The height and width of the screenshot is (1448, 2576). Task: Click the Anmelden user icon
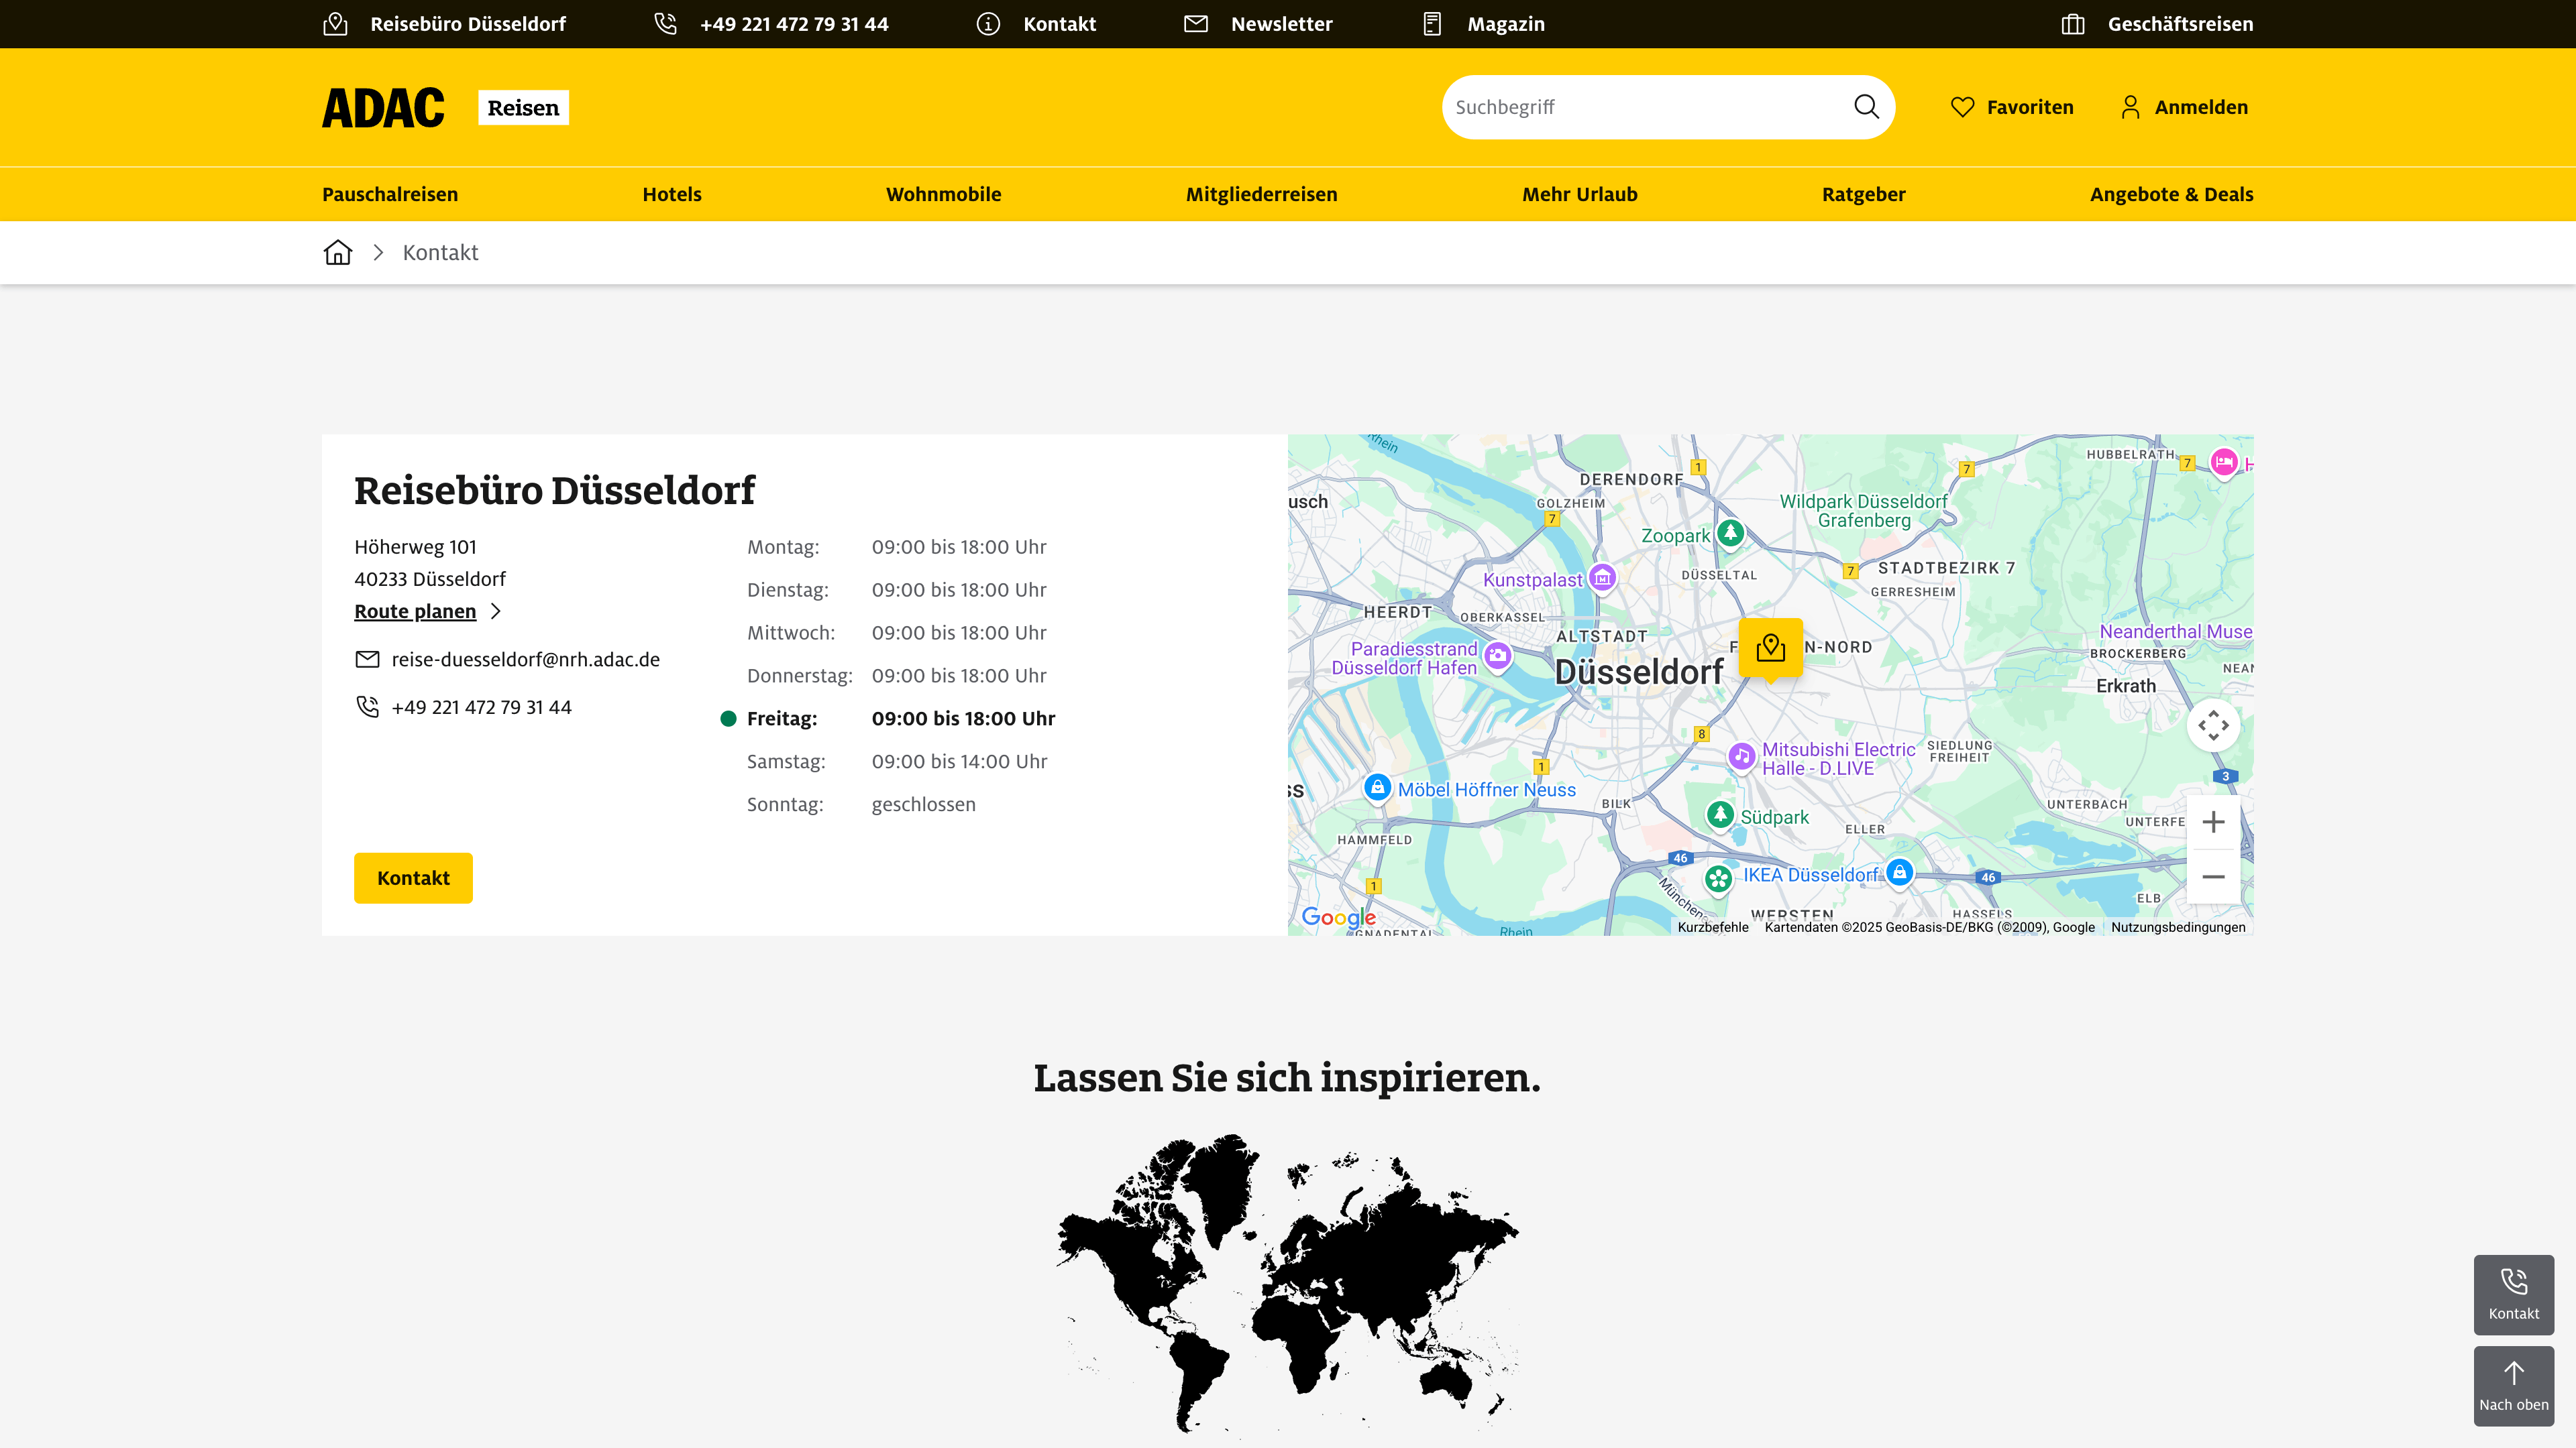(2130, 107)
